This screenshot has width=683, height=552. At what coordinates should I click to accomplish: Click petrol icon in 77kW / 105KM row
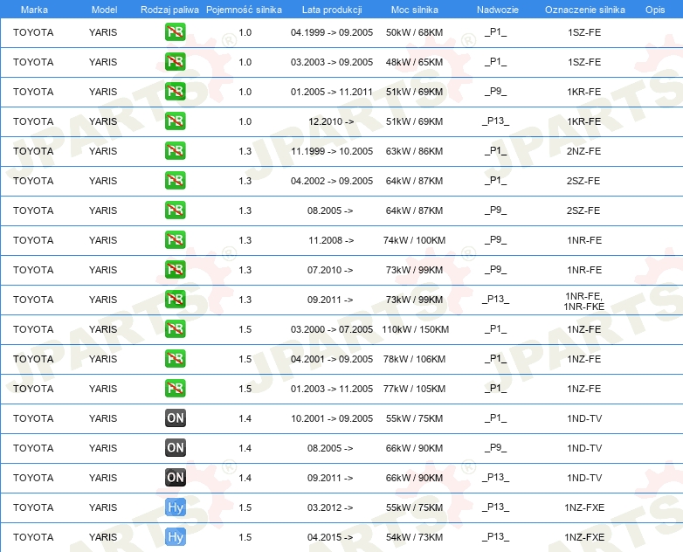click(175, 388)
